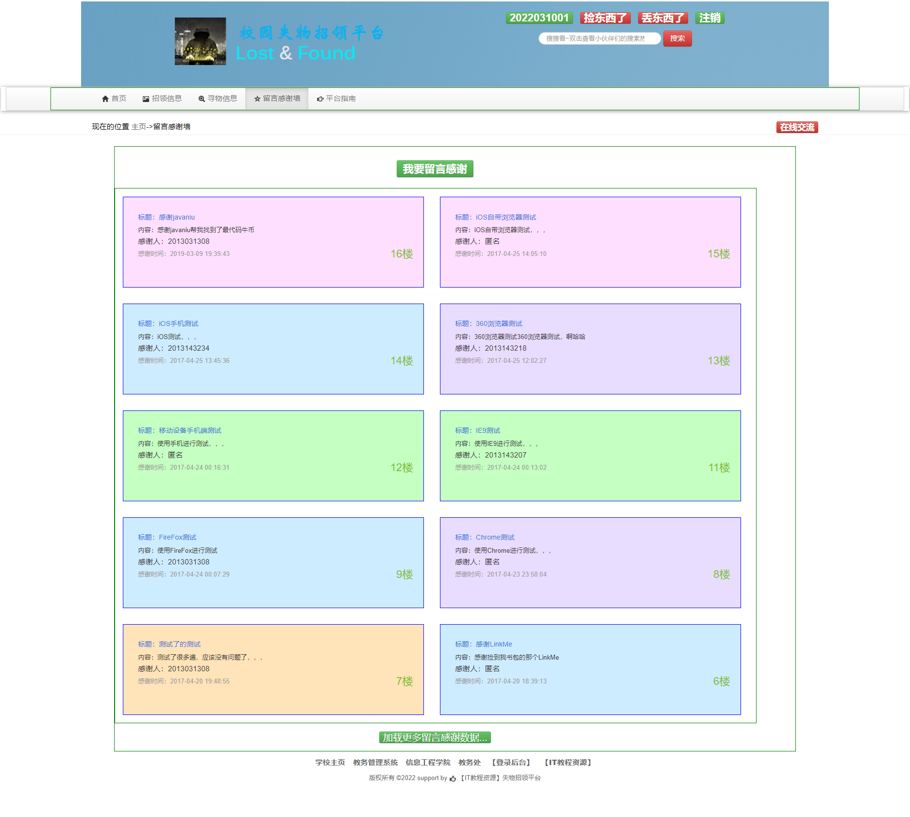The image size is (910, 817).
Task: Open the 信息工程学院 footer link
Action: (x=428, y=763)
